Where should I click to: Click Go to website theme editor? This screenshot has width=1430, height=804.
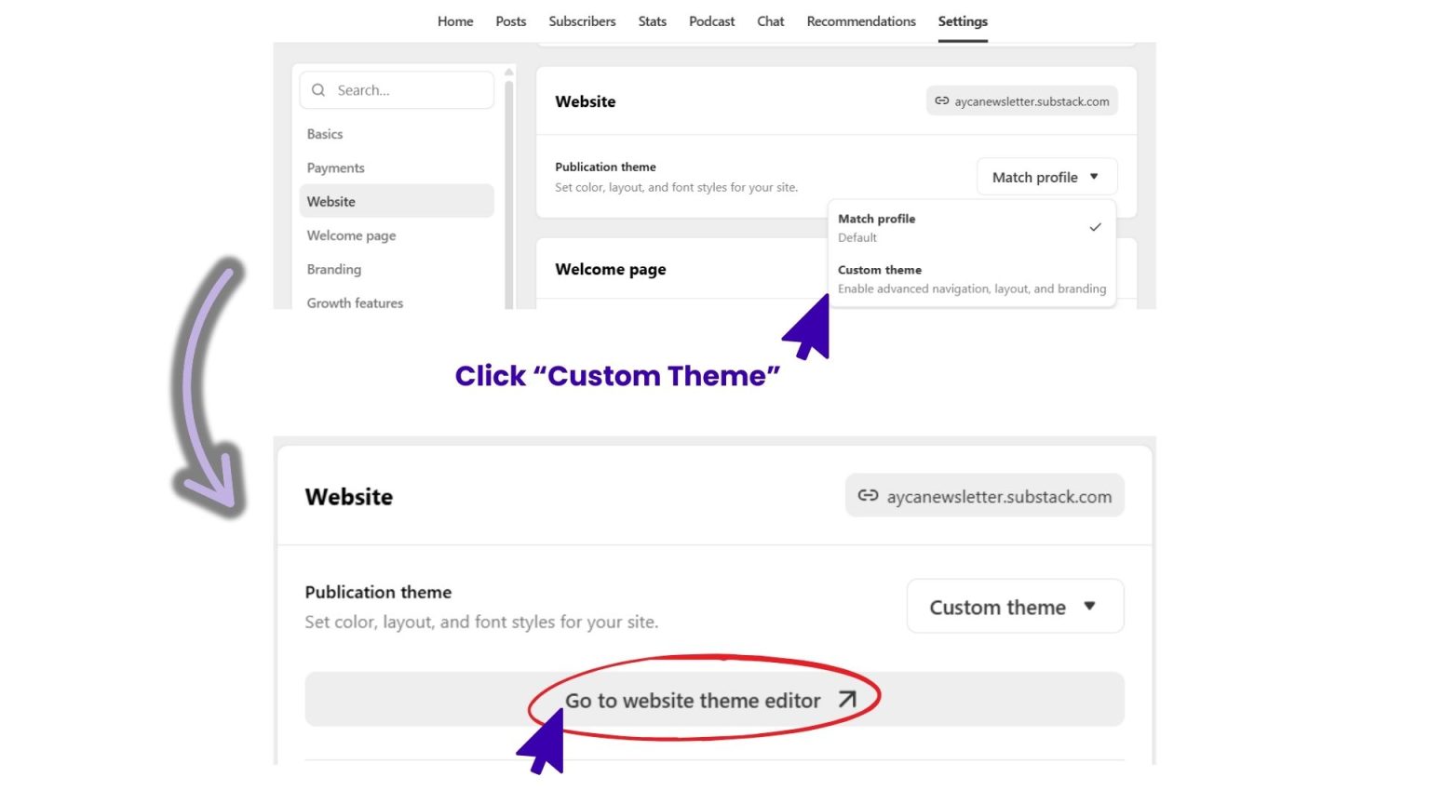point(694,700)
